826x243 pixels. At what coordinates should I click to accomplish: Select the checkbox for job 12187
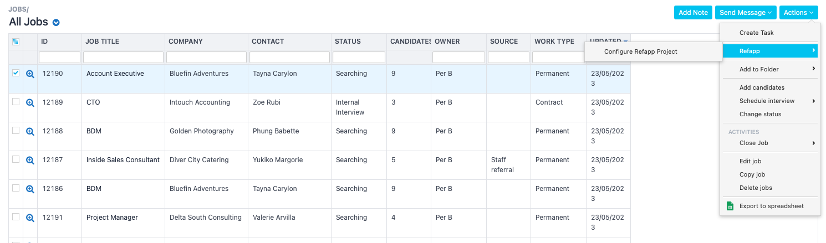[x=16, y=159]
